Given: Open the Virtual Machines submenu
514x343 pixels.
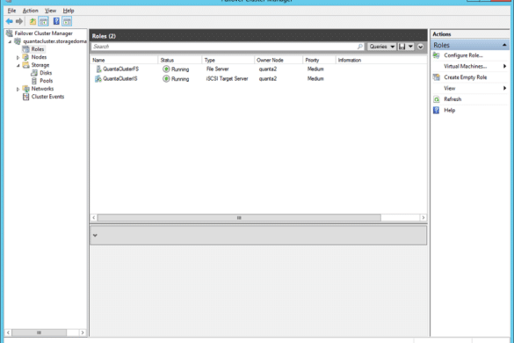Looking at the screenshot, I should point(469,66).
